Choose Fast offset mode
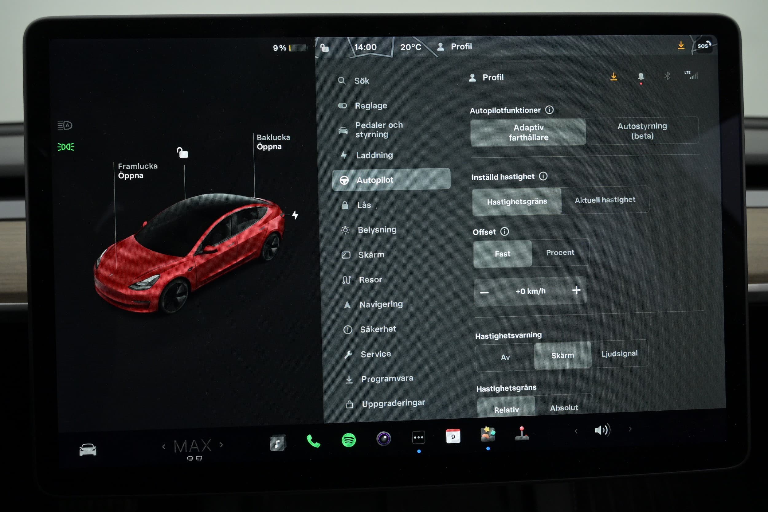Viewport: 768px width, 512px height. pyautogui.click(x=502, y=254)
